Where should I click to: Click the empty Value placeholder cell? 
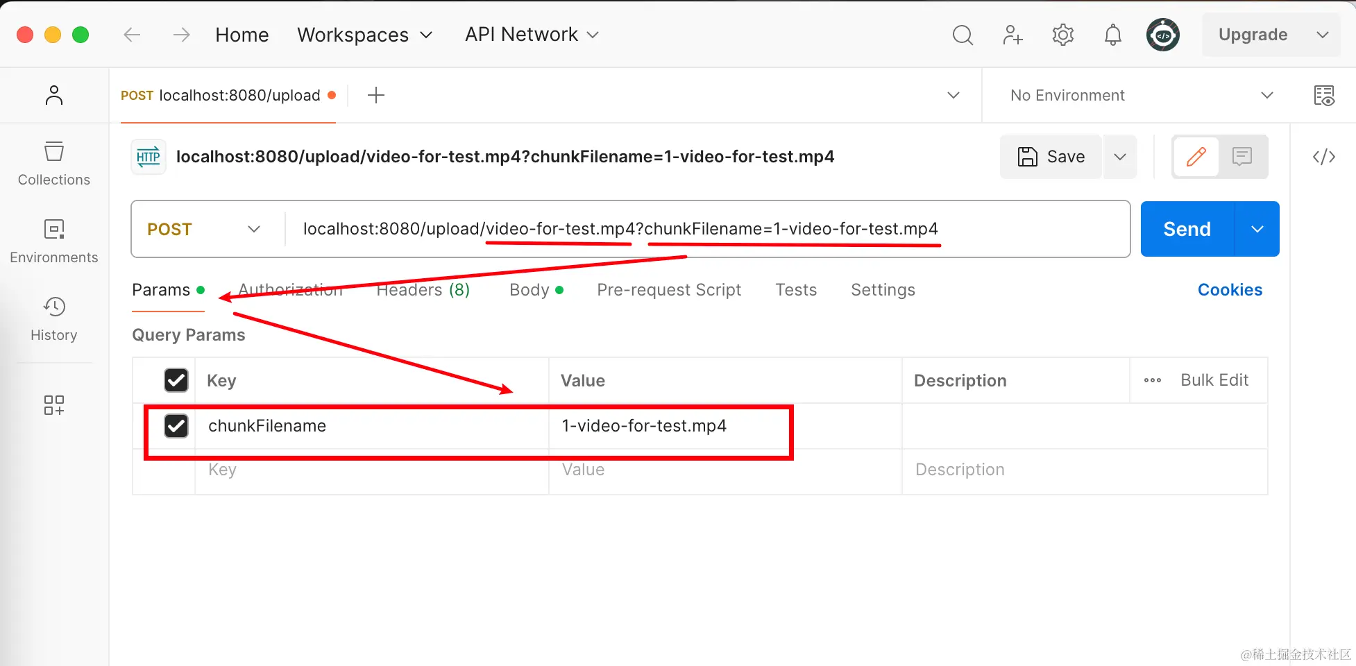(x=725, y=470)
